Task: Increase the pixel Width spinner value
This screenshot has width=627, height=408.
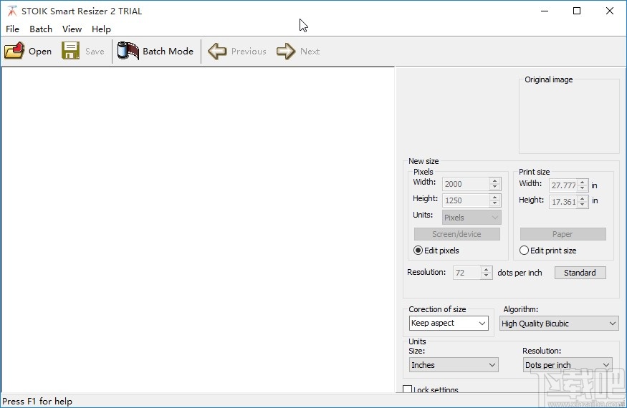Action: point(494,181)
